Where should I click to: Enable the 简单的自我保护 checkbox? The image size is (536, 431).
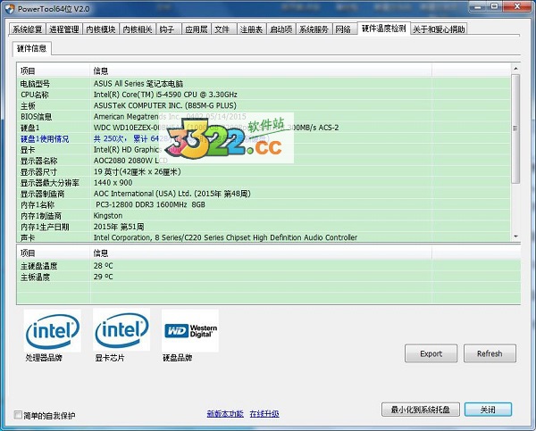tap(18, 415)
